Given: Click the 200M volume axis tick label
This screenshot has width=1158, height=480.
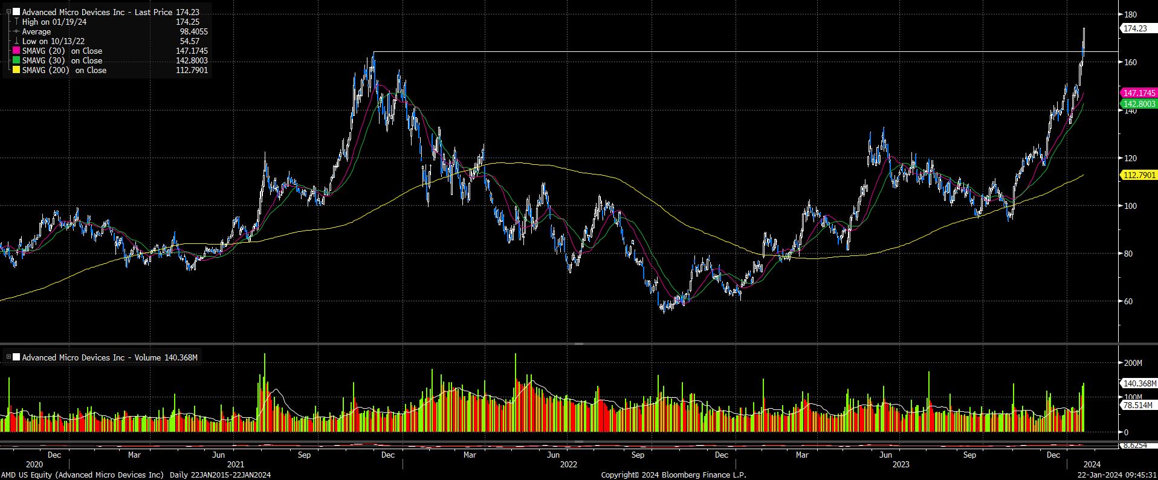Looking at the screenshot, I should point(1133,363).
